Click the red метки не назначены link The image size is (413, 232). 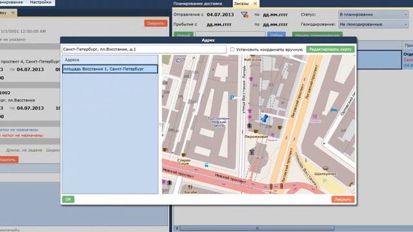[x=21, y=135]
